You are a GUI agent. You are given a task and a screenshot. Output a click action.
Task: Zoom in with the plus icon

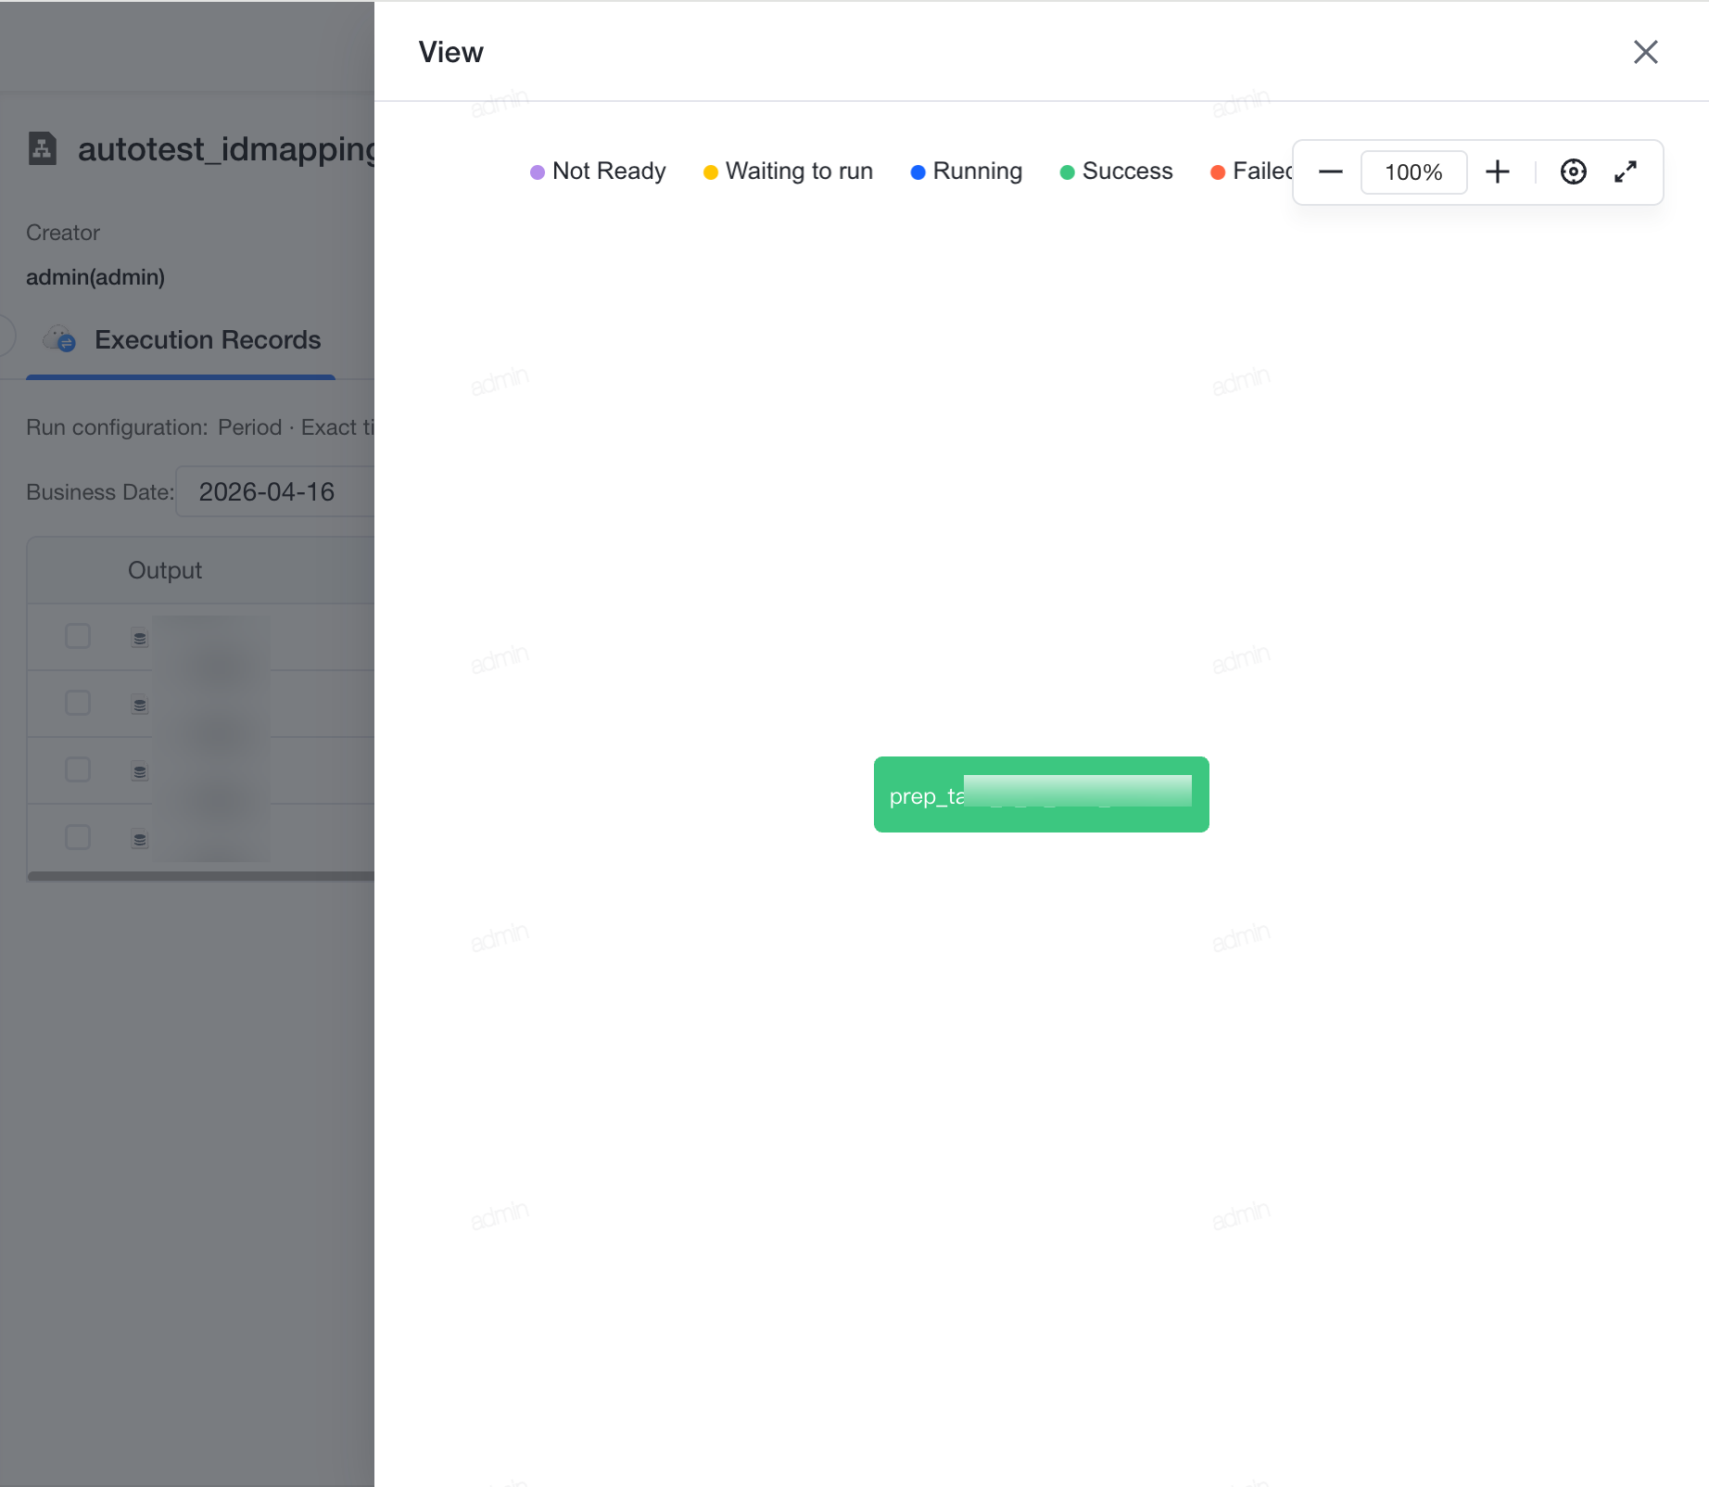click(1497, 172)
